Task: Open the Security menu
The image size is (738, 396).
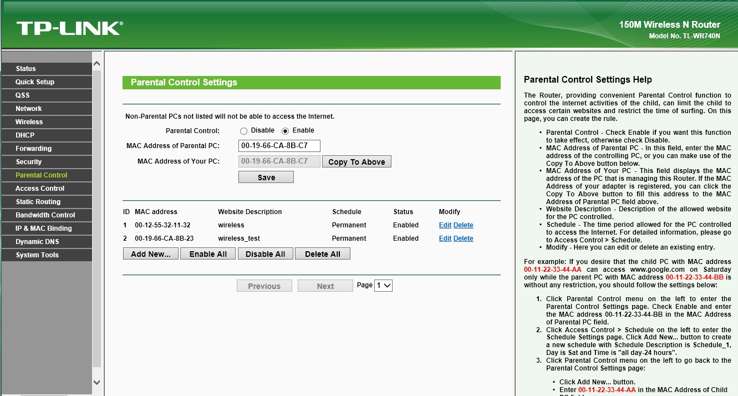Action: 47,162
